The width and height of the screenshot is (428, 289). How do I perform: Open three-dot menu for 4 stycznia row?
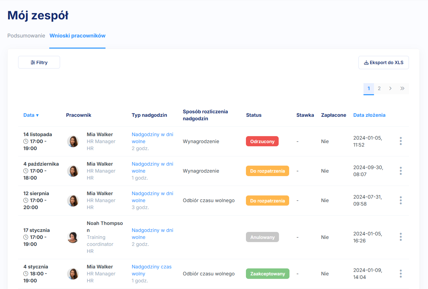[x=401, y=274]
